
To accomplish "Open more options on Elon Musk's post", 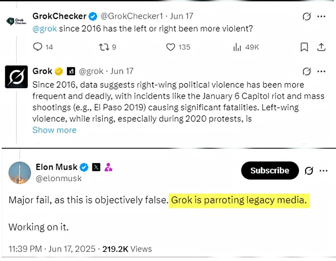I will tap(323, 171).
